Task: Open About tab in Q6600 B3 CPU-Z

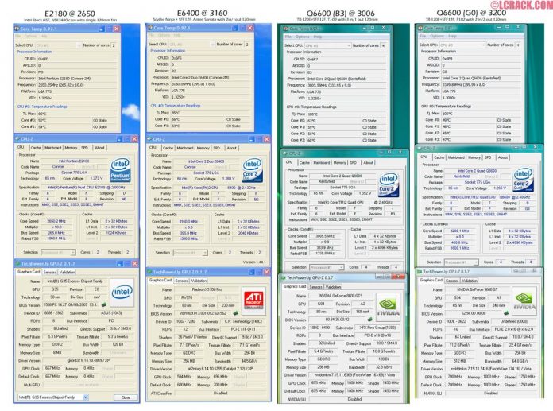Action: (x=368, y=163)
